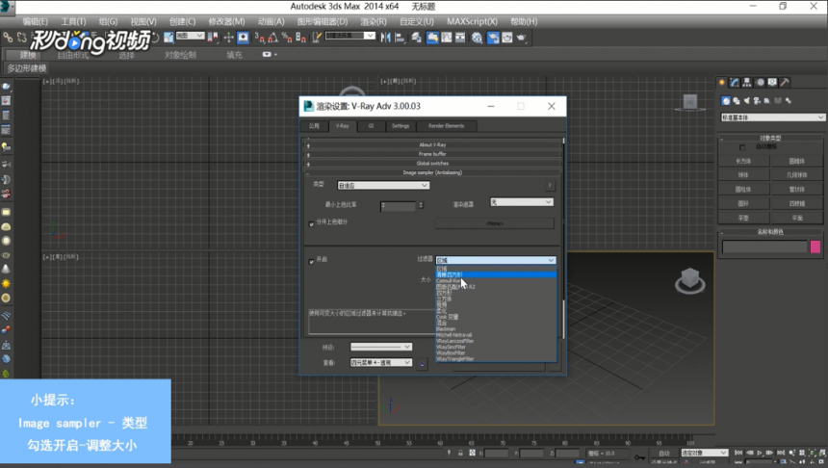This screenshot has height=468, width=828.
Task: Open the 渲染遮罩 dropdown showing 无
Action: click(521, 202)
